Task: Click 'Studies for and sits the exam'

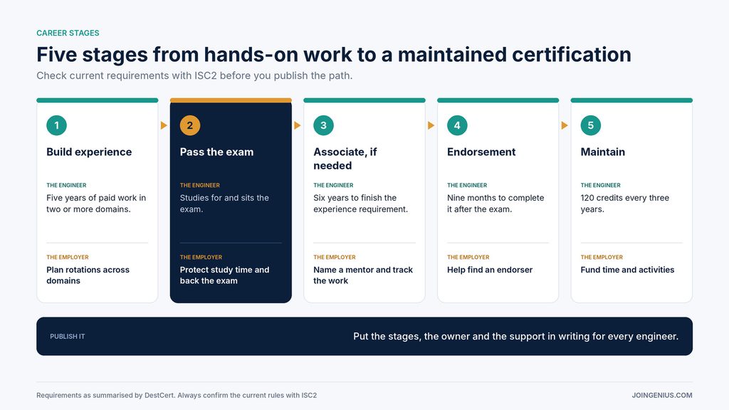Action: (x=224, y=204)
